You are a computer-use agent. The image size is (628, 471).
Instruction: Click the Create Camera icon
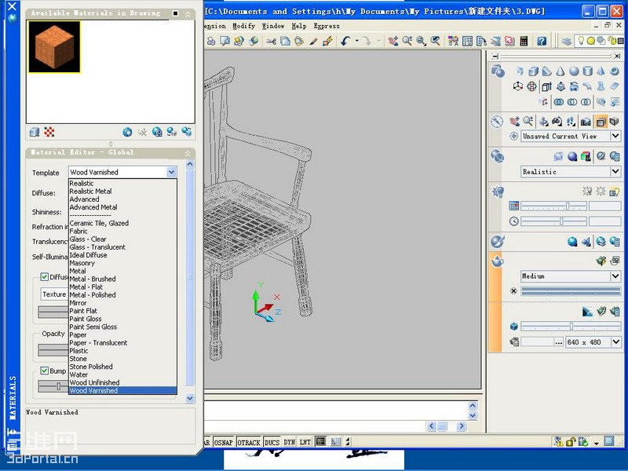click(586, 122)
